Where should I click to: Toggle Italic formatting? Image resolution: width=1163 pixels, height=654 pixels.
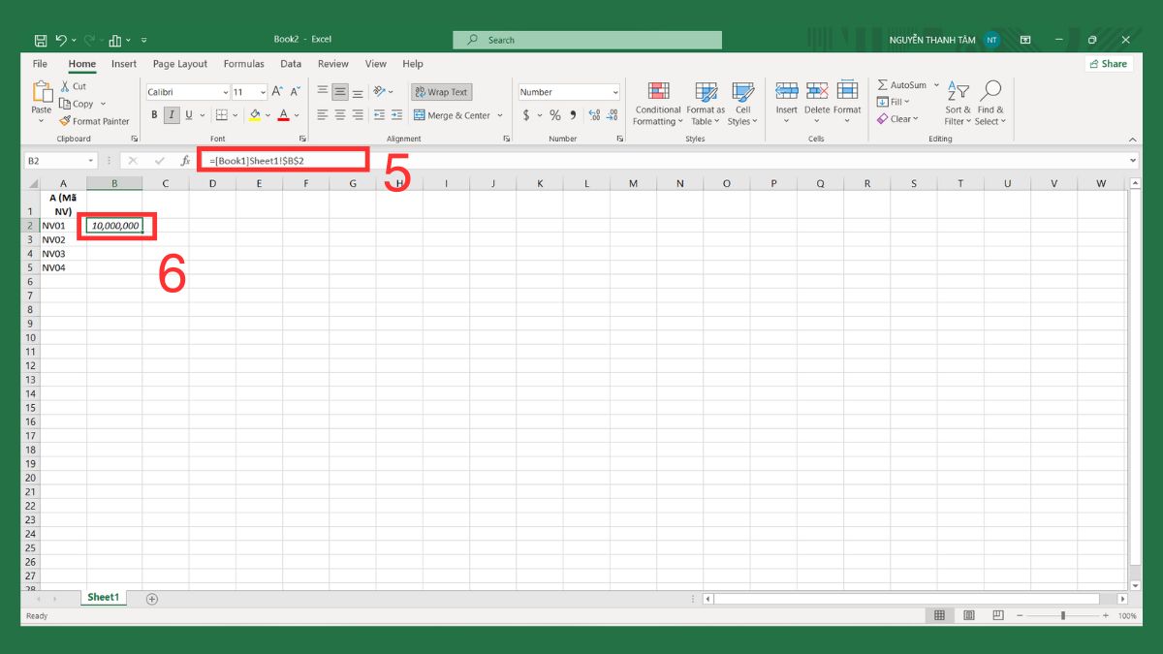(172, 114)
